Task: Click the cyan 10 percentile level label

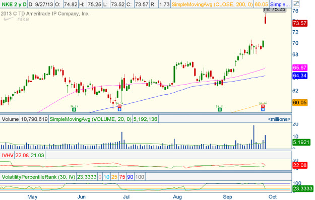Action: click(x=106, y=177)
